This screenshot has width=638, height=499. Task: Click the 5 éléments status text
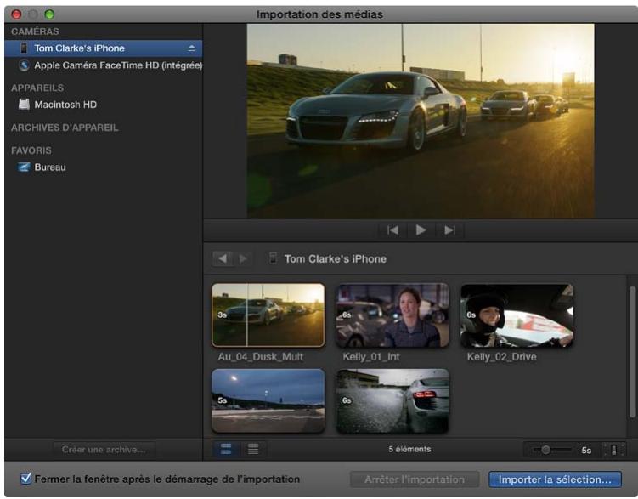coord(409,449)
